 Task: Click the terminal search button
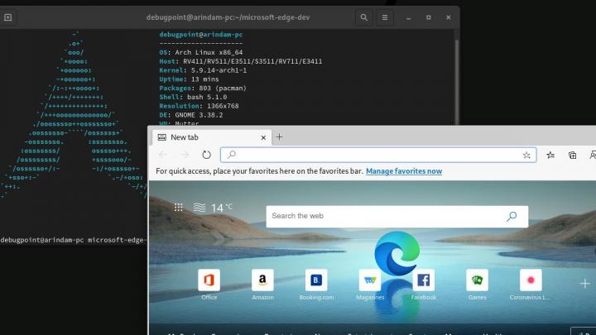364,17
